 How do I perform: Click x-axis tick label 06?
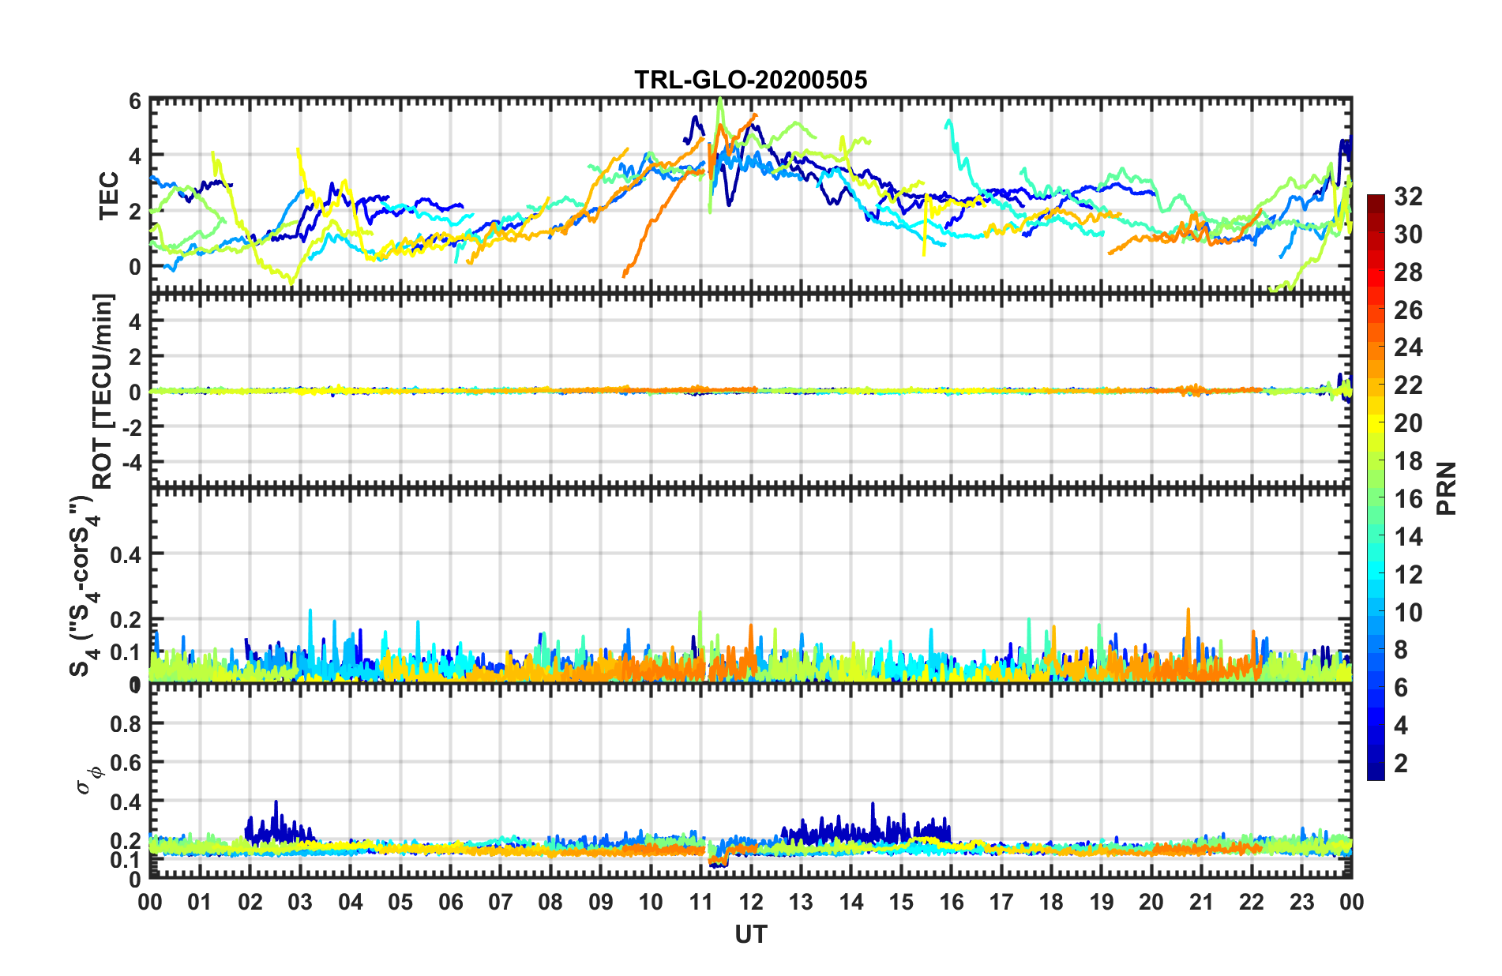(450, 902)
